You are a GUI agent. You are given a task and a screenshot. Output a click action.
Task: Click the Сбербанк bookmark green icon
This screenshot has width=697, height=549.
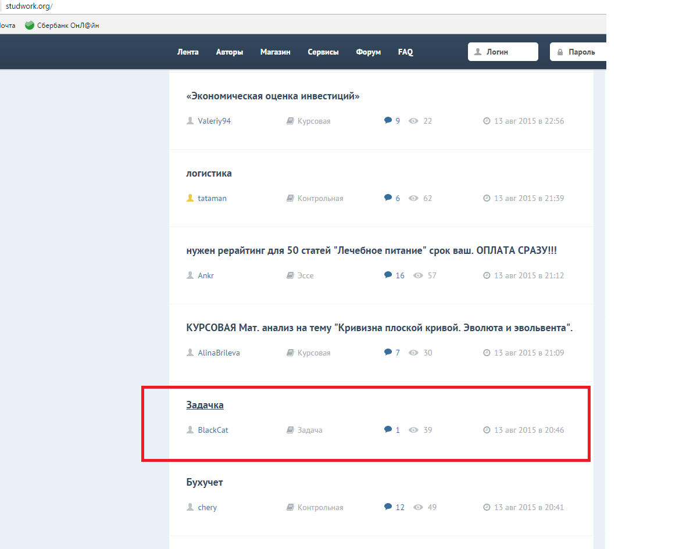click(x=29, y=26)
